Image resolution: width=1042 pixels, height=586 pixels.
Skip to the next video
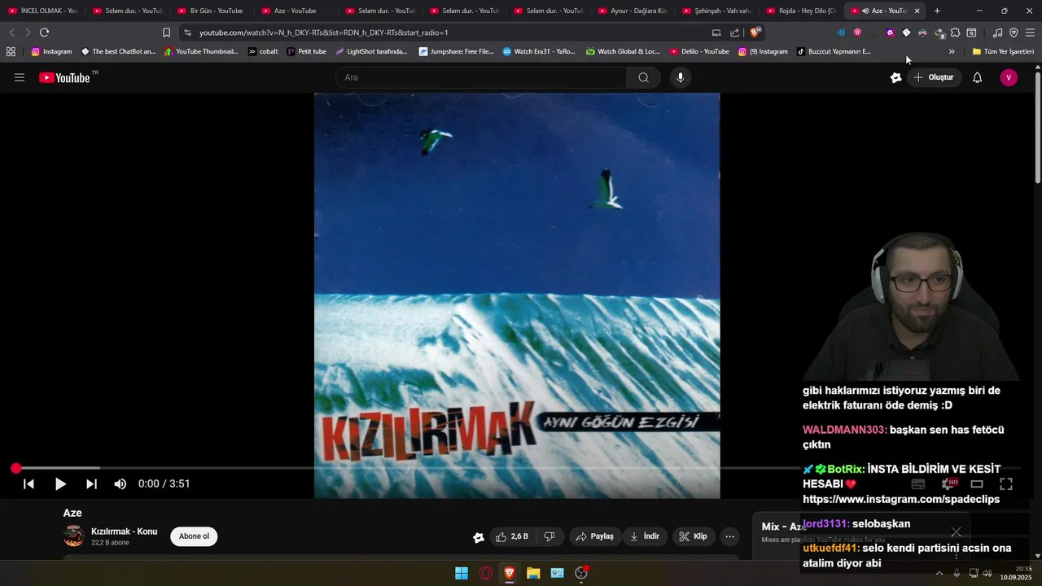pos(91,483)
